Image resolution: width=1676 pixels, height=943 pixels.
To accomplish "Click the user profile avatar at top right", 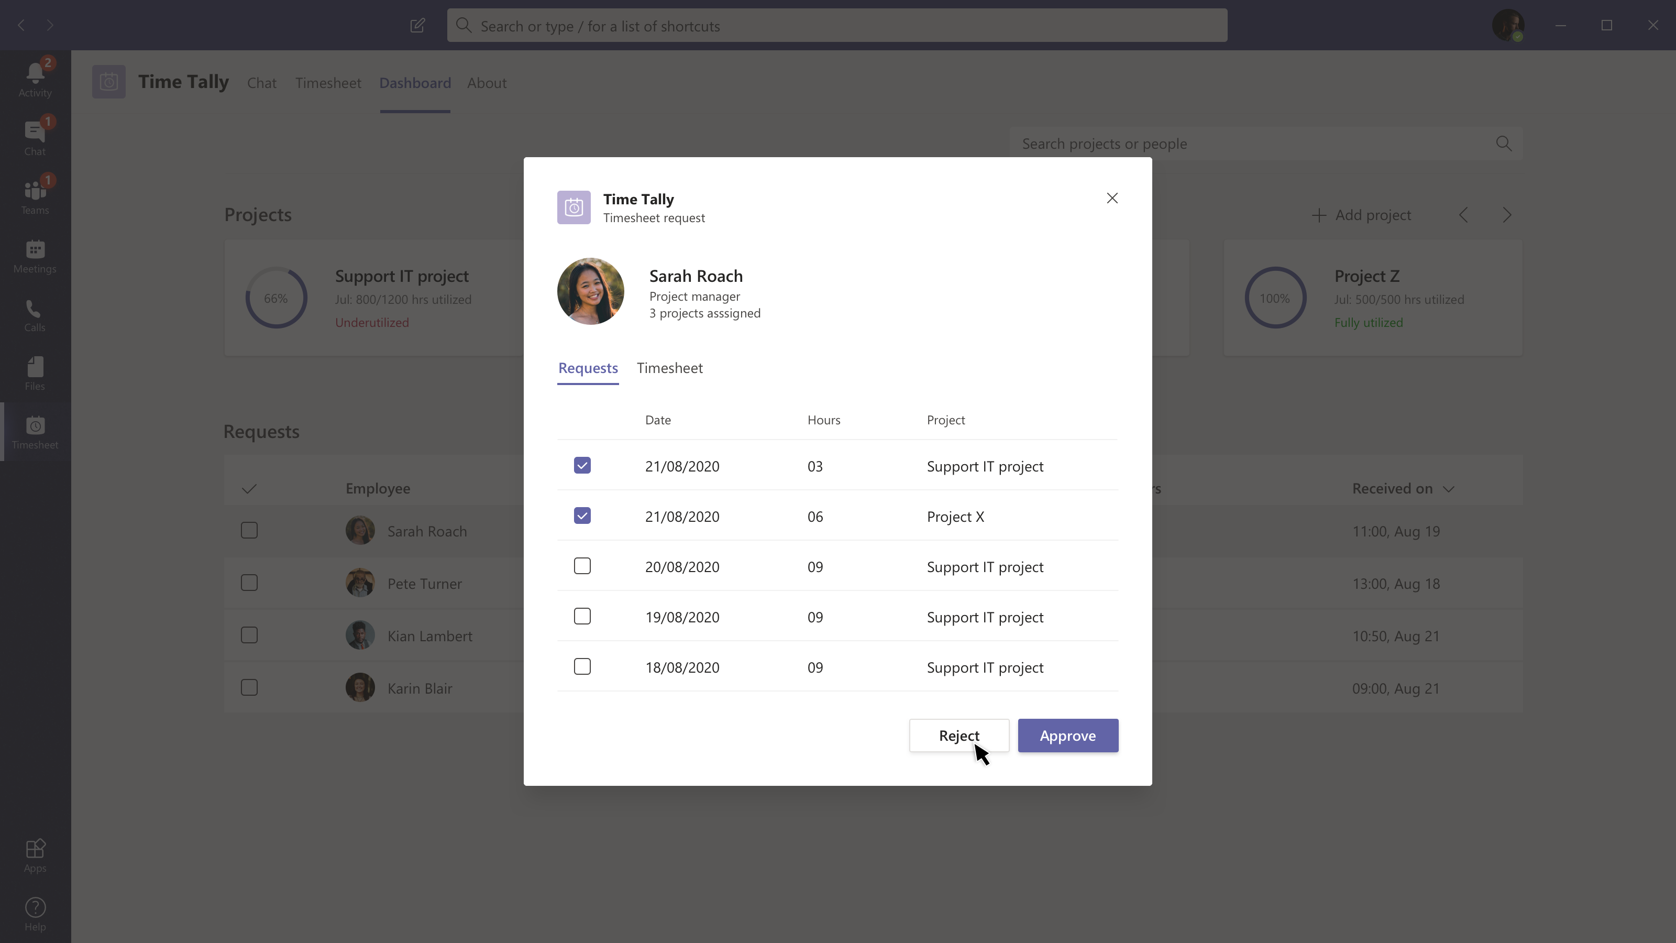I will pos(1508,25).
